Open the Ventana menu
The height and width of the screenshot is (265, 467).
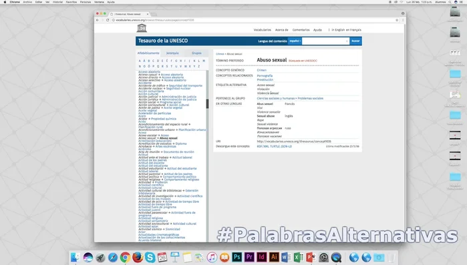[99, 2]
